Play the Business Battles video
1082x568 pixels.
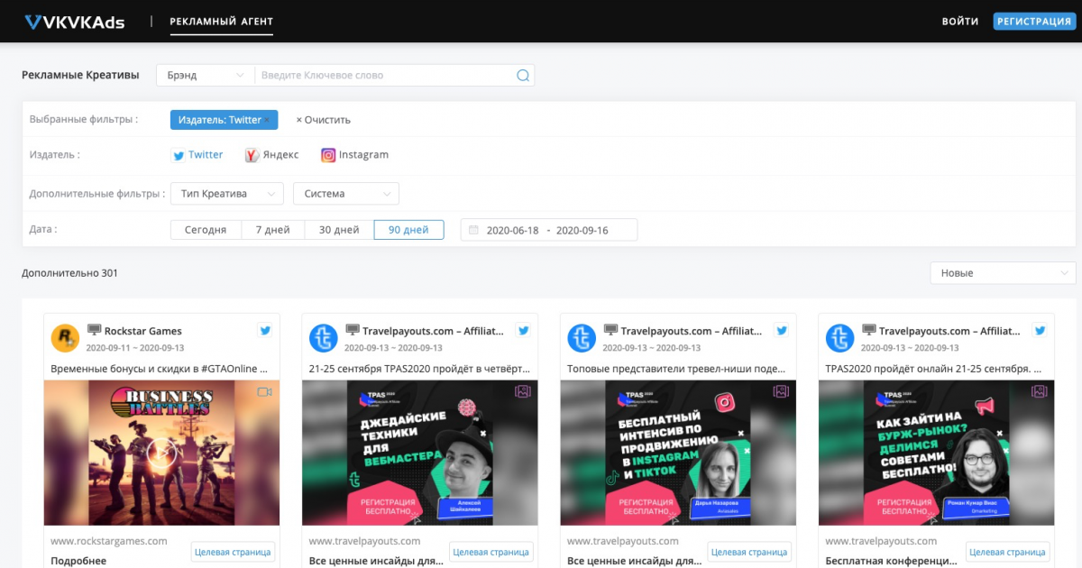[161, 451]
